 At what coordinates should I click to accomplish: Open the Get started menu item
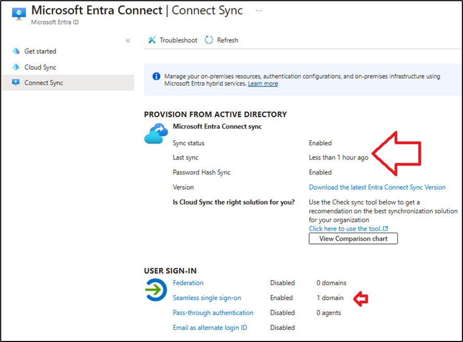coord(40,51)
